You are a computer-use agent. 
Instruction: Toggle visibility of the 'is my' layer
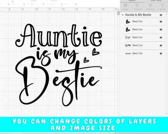161,45
